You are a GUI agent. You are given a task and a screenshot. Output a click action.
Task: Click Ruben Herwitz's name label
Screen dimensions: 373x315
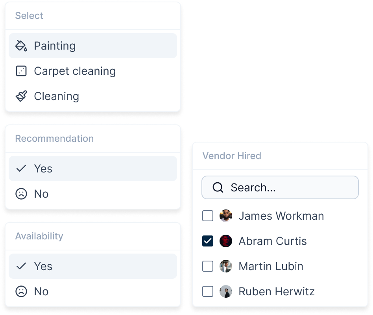point(277,291)
